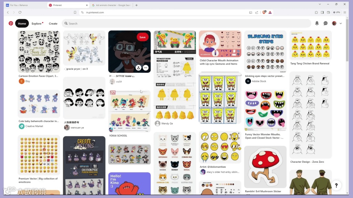Open the Explore menu item
Screen dimensions: 353x198
pyautogui.click(x=37, y=23)
